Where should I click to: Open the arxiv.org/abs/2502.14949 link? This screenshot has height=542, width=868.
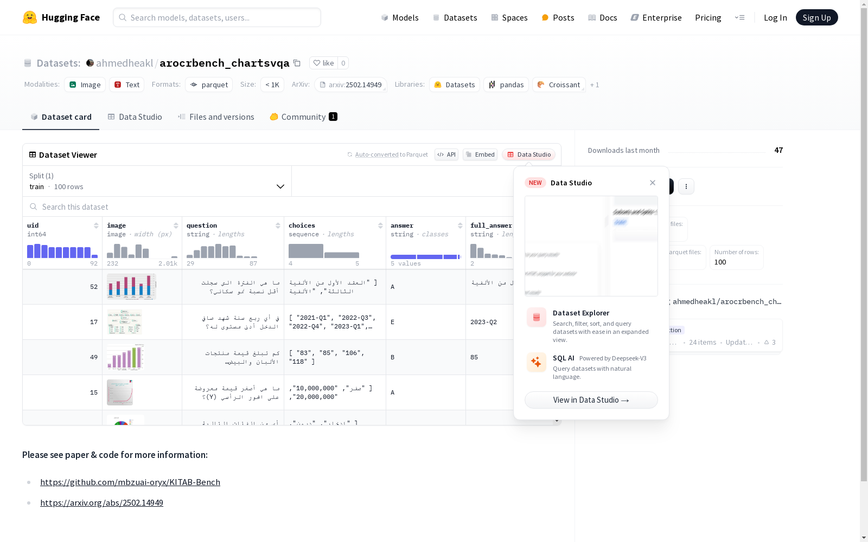coord(101,502)
